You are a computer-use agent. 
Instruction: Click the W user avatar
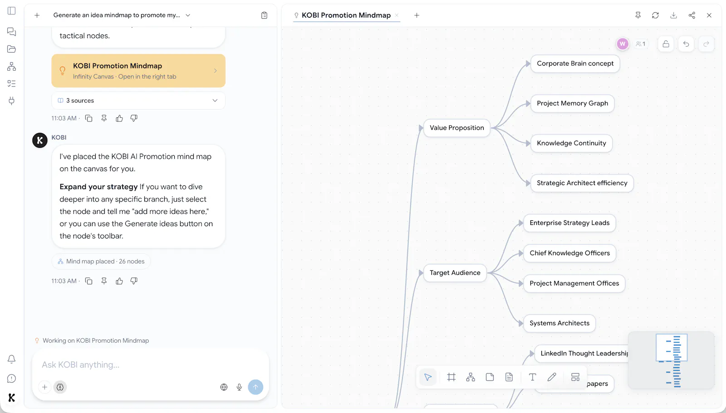[623, 44]
